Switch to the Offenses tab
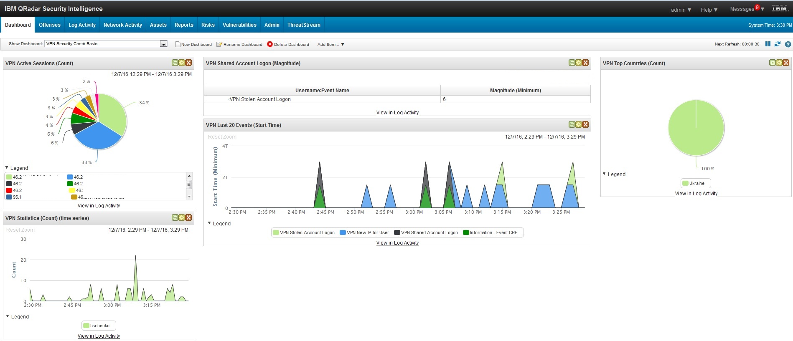793x341 pixels. coord(49,25)
